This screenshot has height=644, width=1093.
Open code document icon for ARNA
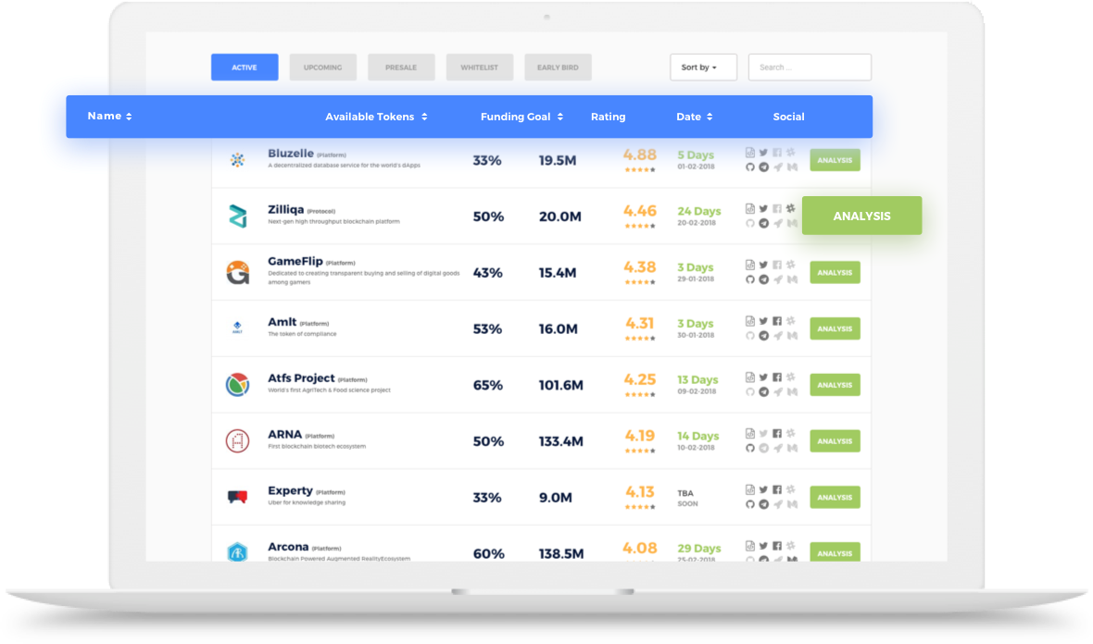tap(750, 434)
